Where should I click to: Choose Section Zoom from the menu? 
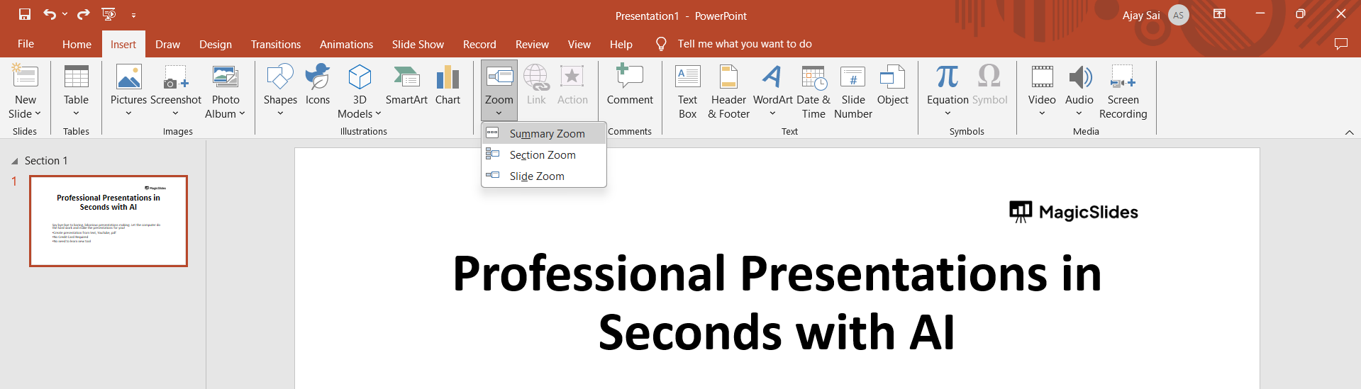coord(544,154)
